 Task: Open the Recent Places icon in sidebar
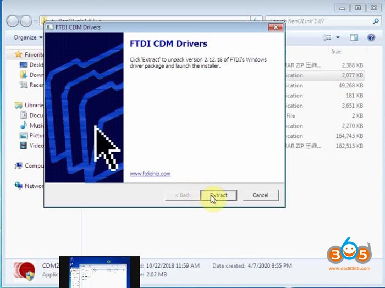pos(23,85)
